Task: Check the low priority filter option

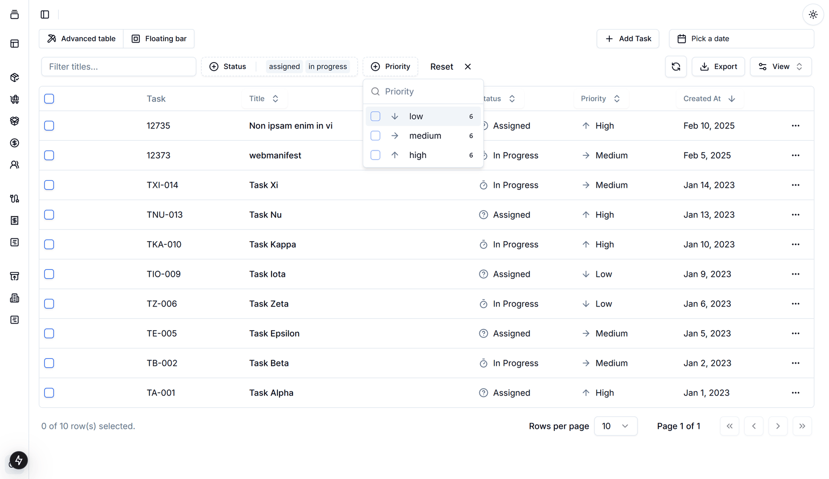Action: click(375, 116)
